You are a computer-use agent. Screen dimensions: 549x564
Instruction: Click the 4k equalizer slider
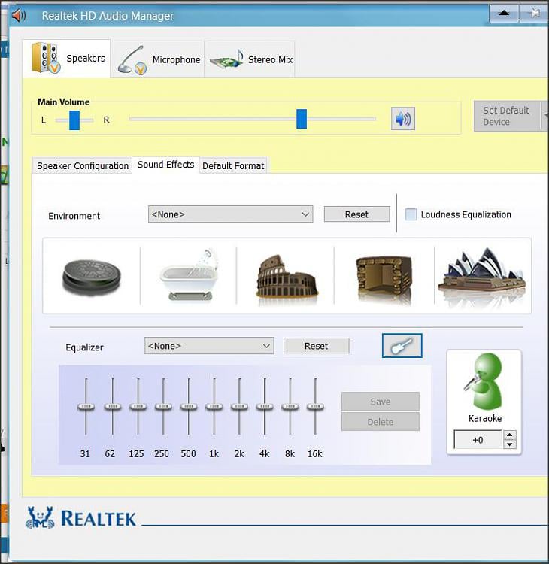coord(265,406)
